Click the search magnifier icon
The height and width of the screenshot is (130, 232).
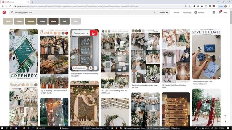pyautogui.click(x=12, y=13)
